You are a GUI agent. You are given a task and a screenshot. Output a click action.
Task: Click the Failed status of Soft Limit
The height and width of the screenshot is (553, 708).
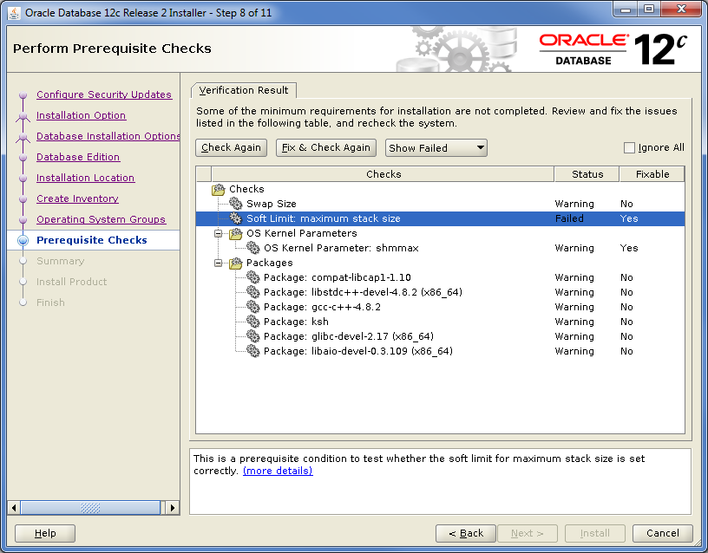[x=569, y=218]
